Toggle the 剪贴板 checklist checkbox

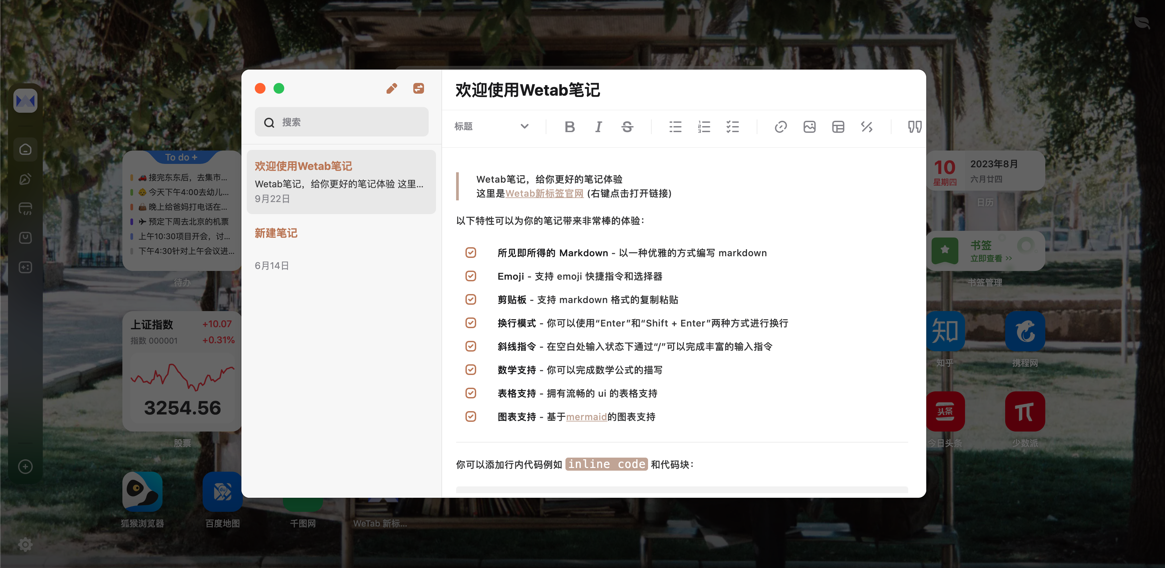[x=470, y=300]
